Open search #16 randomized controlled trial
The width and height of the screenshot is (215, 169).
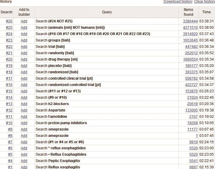[9, 85]
